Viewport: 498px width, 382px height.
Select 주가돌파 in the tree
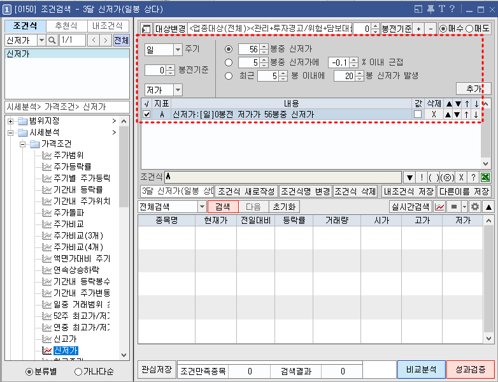(69, 212)
